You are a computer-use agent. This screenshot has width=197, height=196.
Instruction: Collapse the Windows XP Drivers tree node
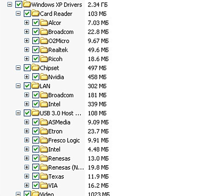pyautogui.click(x=10, y=5)
